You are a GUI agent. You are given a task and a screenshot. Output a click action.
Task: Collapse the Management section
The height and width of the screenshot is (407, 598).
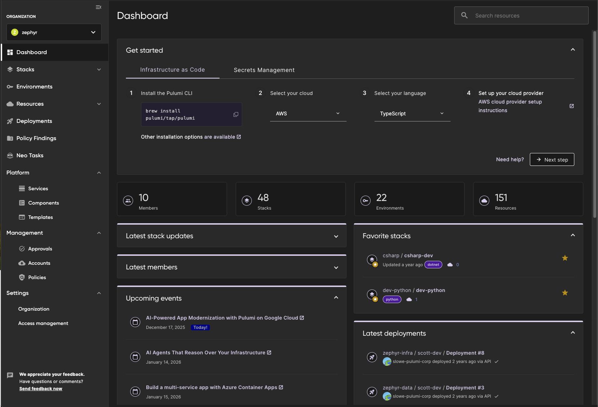99,233
